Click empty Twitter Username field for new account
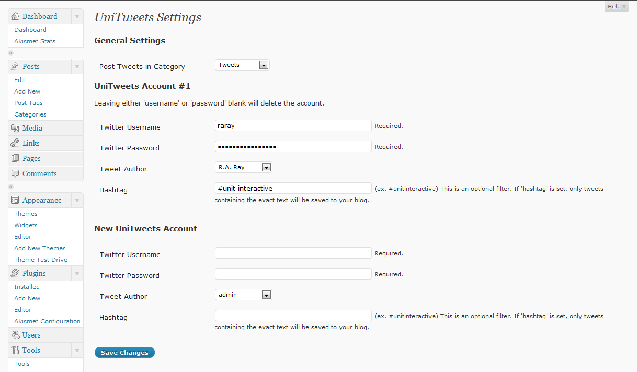 293,253
